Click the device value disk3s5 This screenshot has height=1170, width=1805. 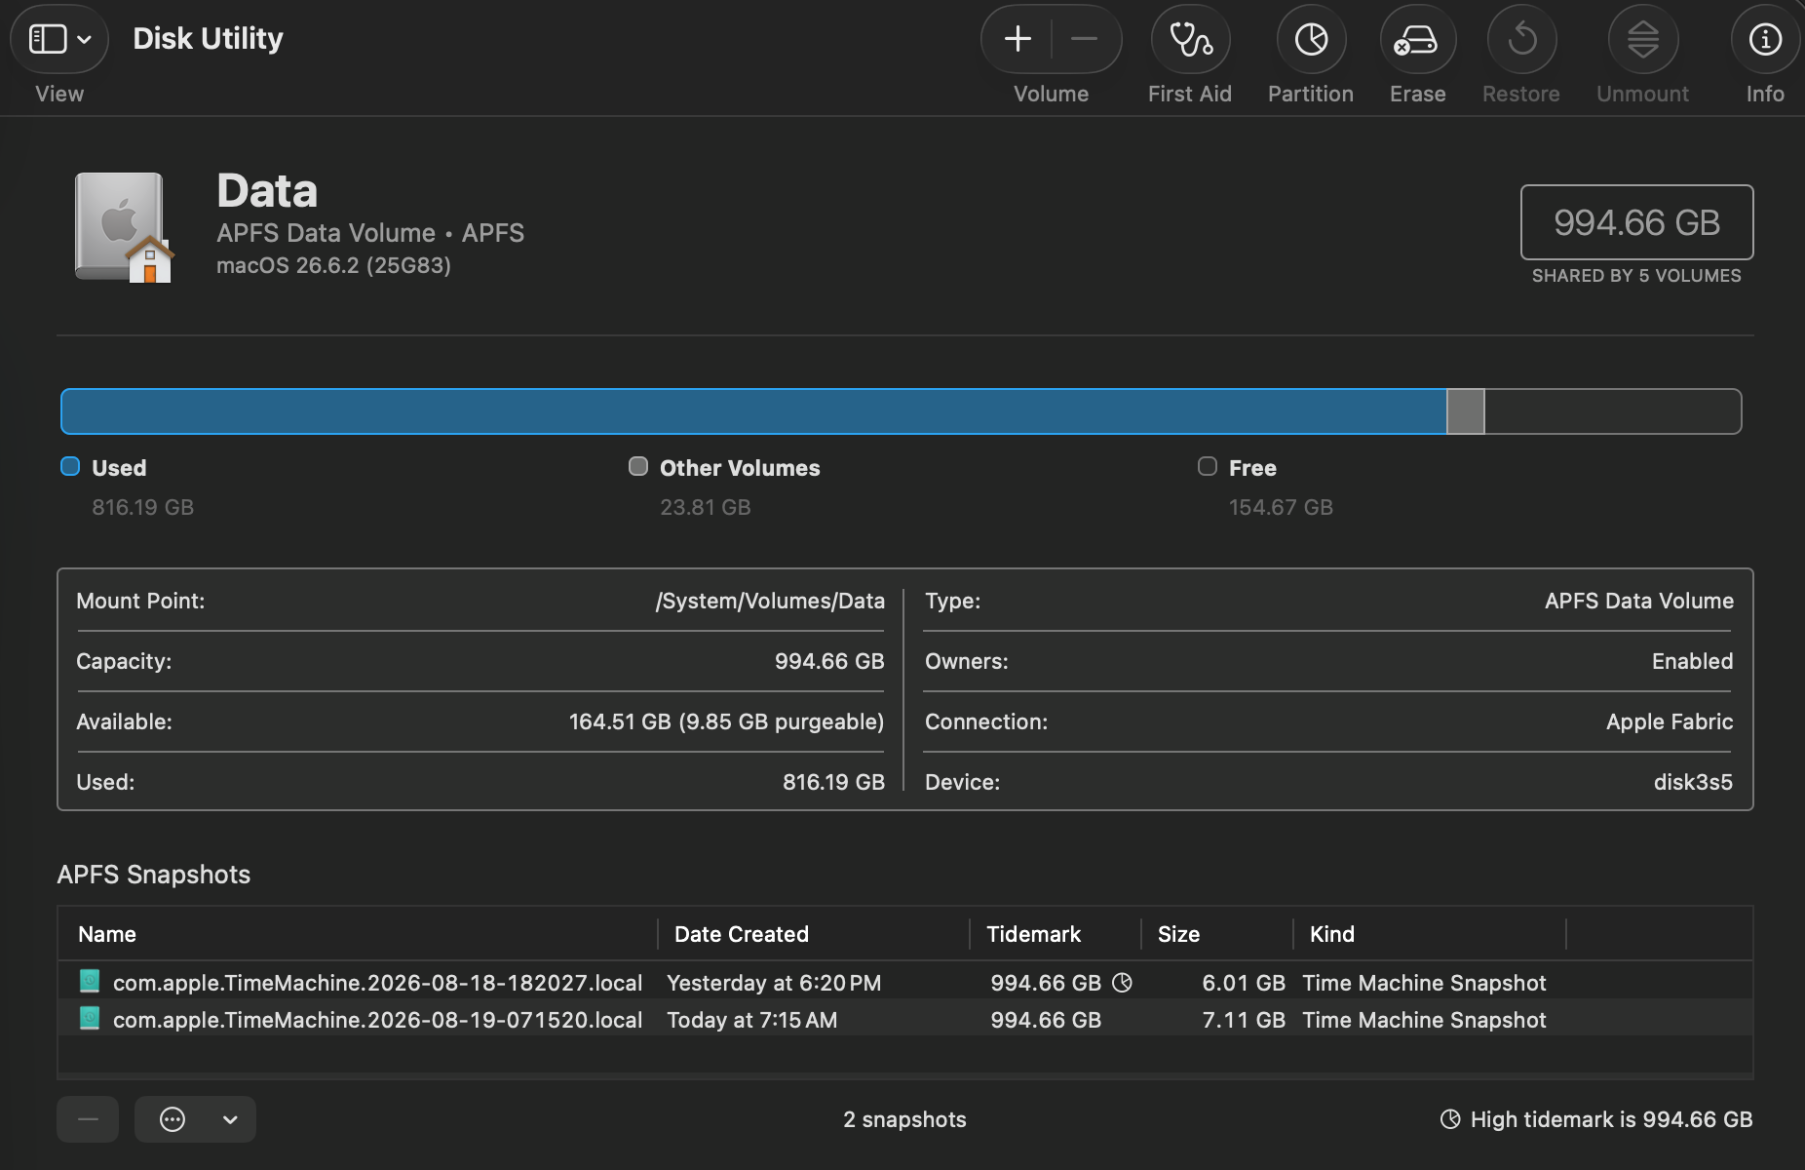pos(1693,782)
